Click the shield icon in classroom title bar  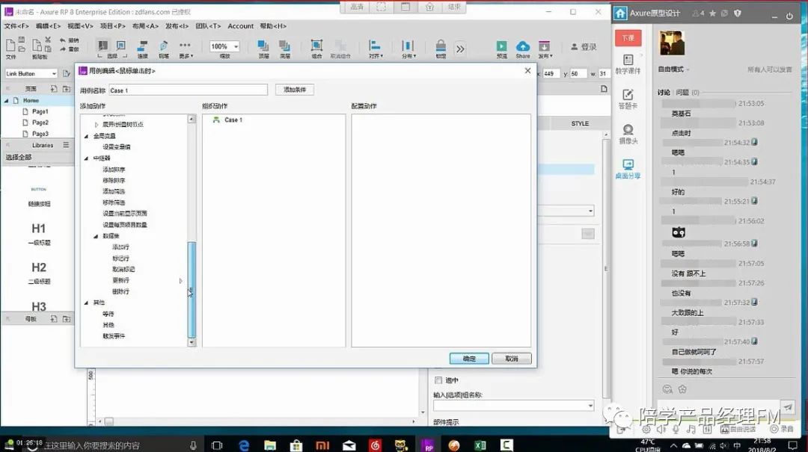pyautogui.click(x=738, y=13)
